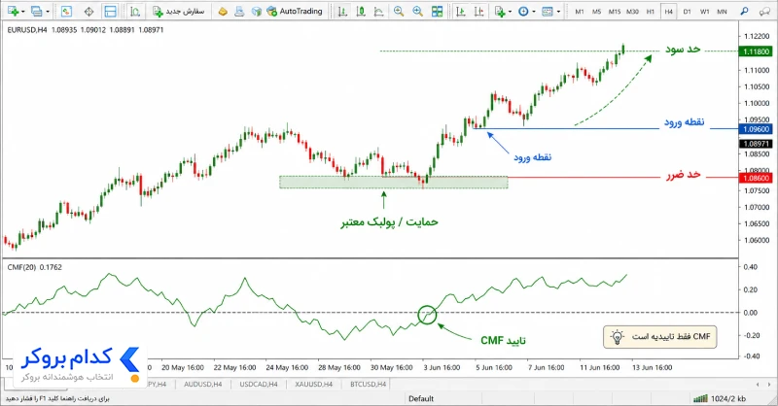Select the H4 timeframe button
The width and height of the screenshot is (778, 406).
click(668, 12)
